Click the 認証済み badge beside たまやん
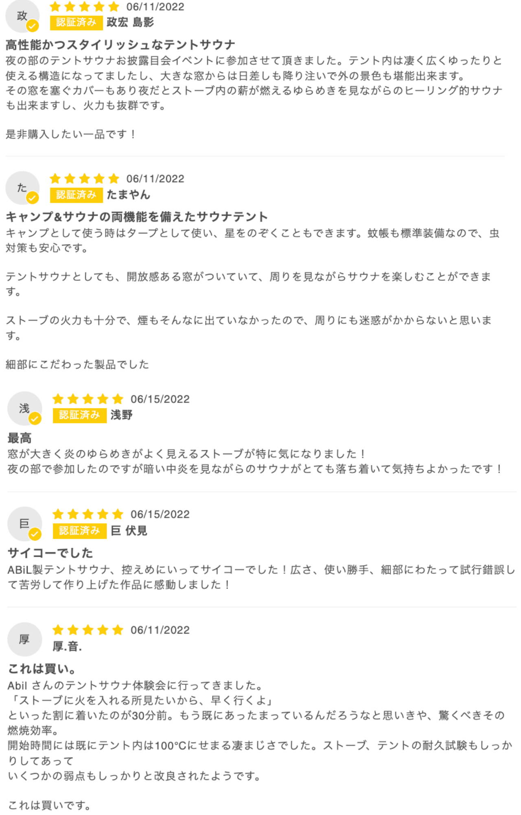The height and width of the screenshot is (815, 521). click(76, 195)
